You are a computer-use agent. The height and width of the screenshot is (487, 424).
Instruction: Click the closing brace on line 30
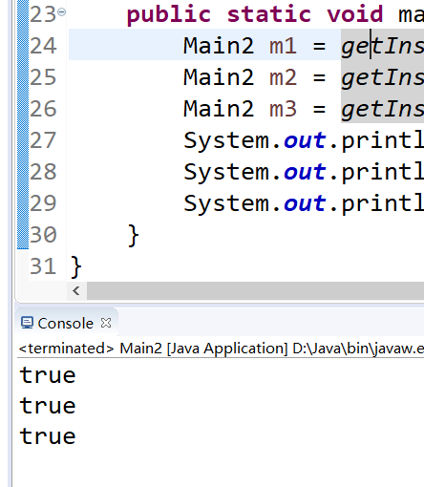pyautogui.click(x=133, y=236)
